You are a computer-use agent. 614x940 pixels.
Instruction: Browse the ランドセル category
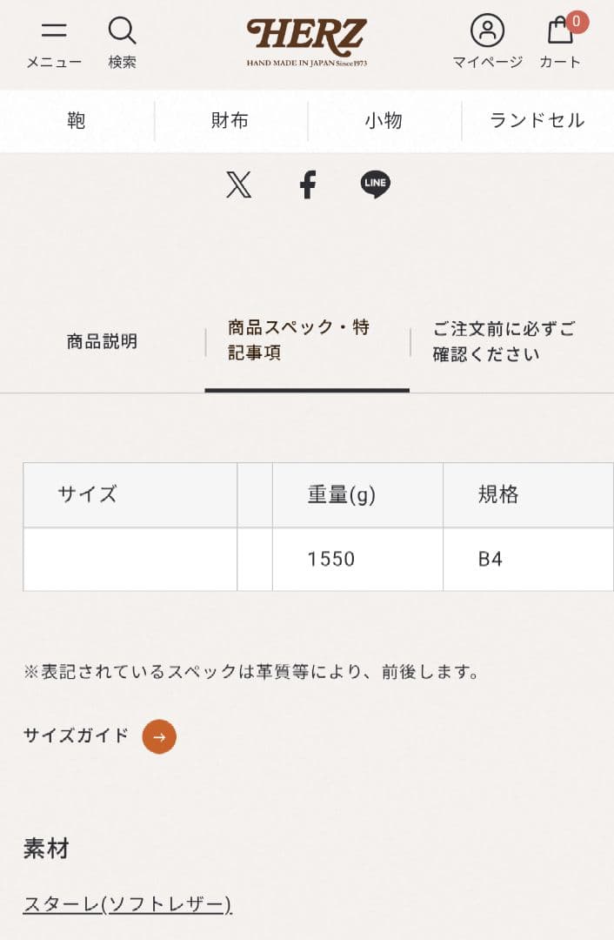[x=537, y=121]
